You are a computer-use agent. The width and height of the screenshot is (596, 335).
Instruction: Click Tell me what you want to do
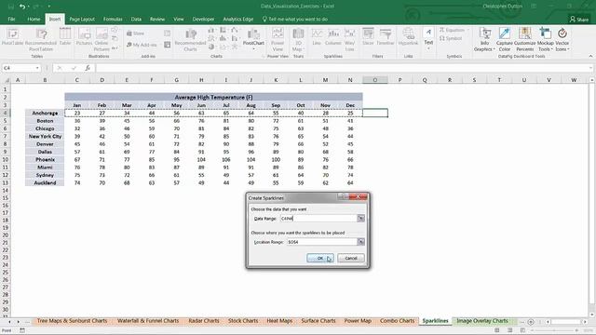coord(295,19)
